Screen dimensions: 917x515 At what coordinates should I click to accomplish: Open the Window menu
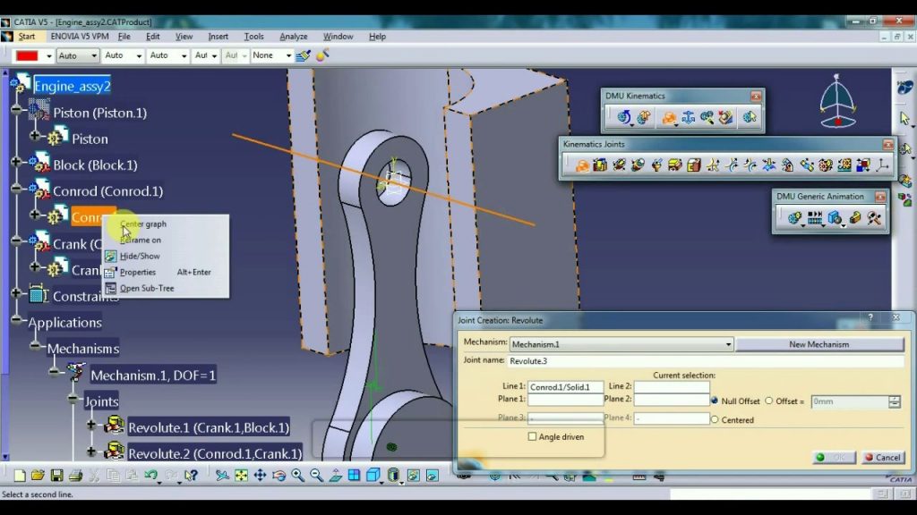(338, 37)
